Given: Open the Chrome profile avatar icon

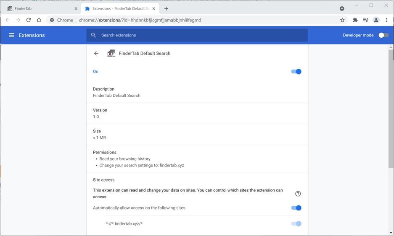Looking at the screenshot, I should coord(376,20).
